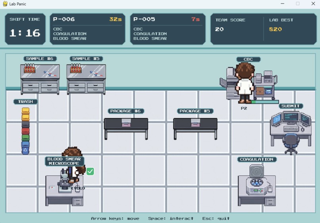Click the Submit station center monitor

tap(291, 117)
